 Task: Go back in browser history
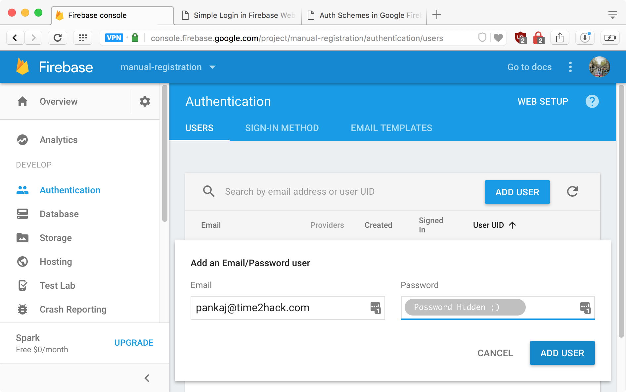[x=15, y=38]
